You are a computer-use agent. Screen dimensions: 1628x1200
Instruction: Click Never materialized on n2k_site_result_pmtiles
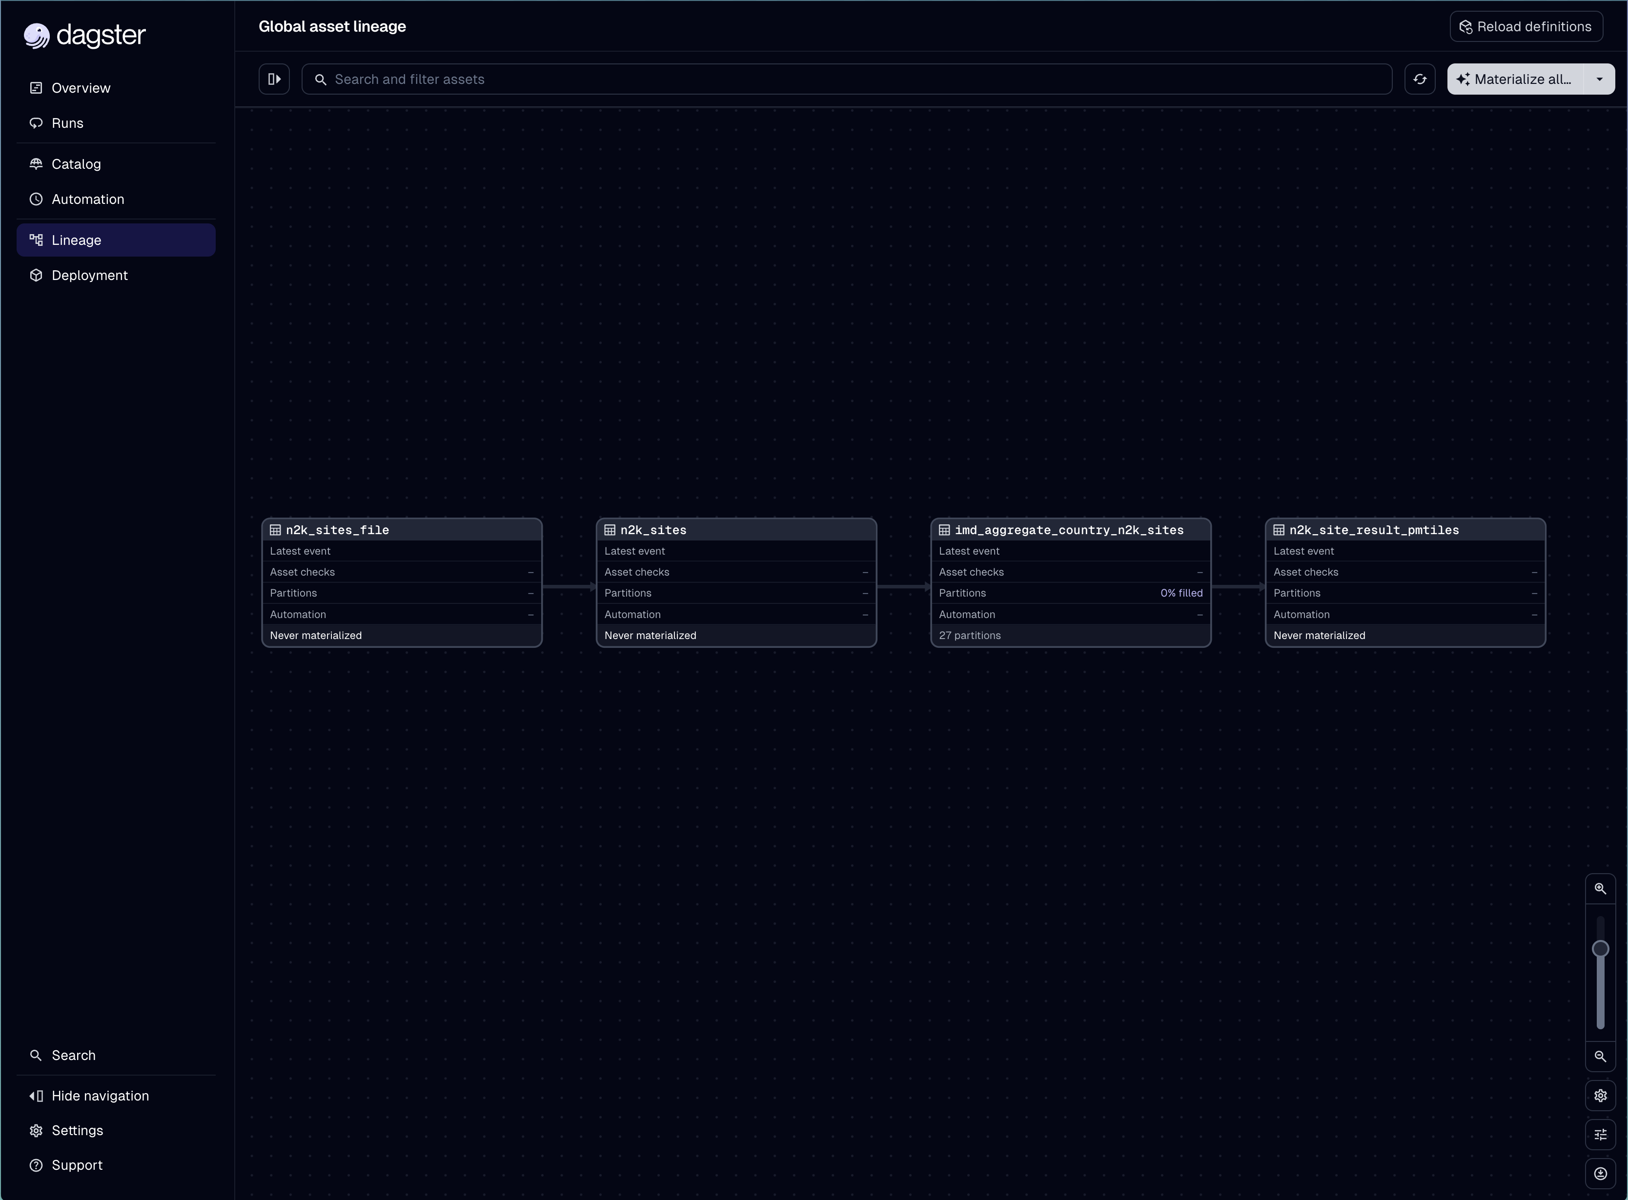1319,636
